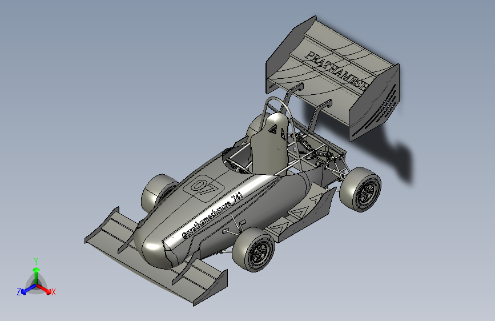Screen dimensions: 495x321
Task: Click the red X axis of the triad
Action: tap(44, 289)
